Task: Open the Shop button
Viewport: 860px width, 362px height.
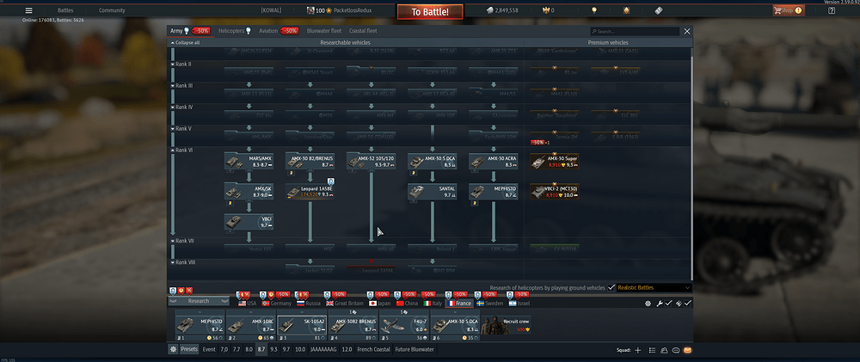Action: pos(789,10)
